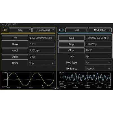Select the CH2 channel tab label
Viewport: 113px width, 113px height.
pyautogui.click(x=61, y=30)
